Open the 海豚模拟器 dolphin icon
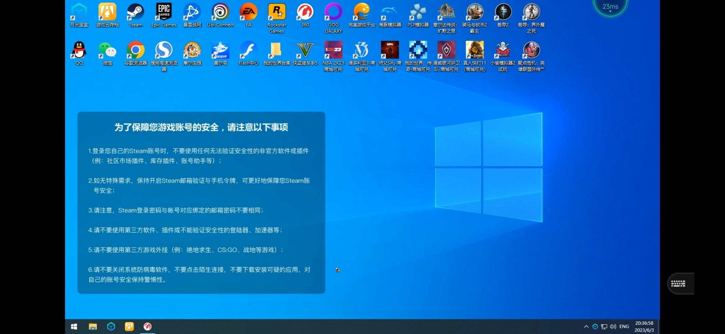The image size is (725, 334). [x=390, y=15]
